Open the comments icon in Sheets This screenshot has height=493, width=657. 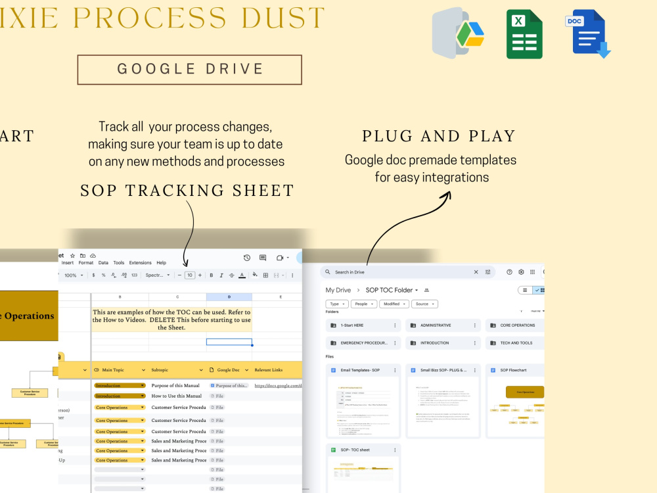coord(263,258)
